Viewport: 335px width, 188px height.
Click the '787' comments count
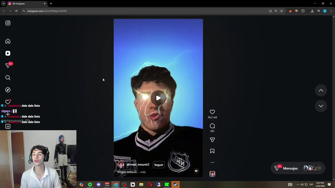[x=212, y=131]
